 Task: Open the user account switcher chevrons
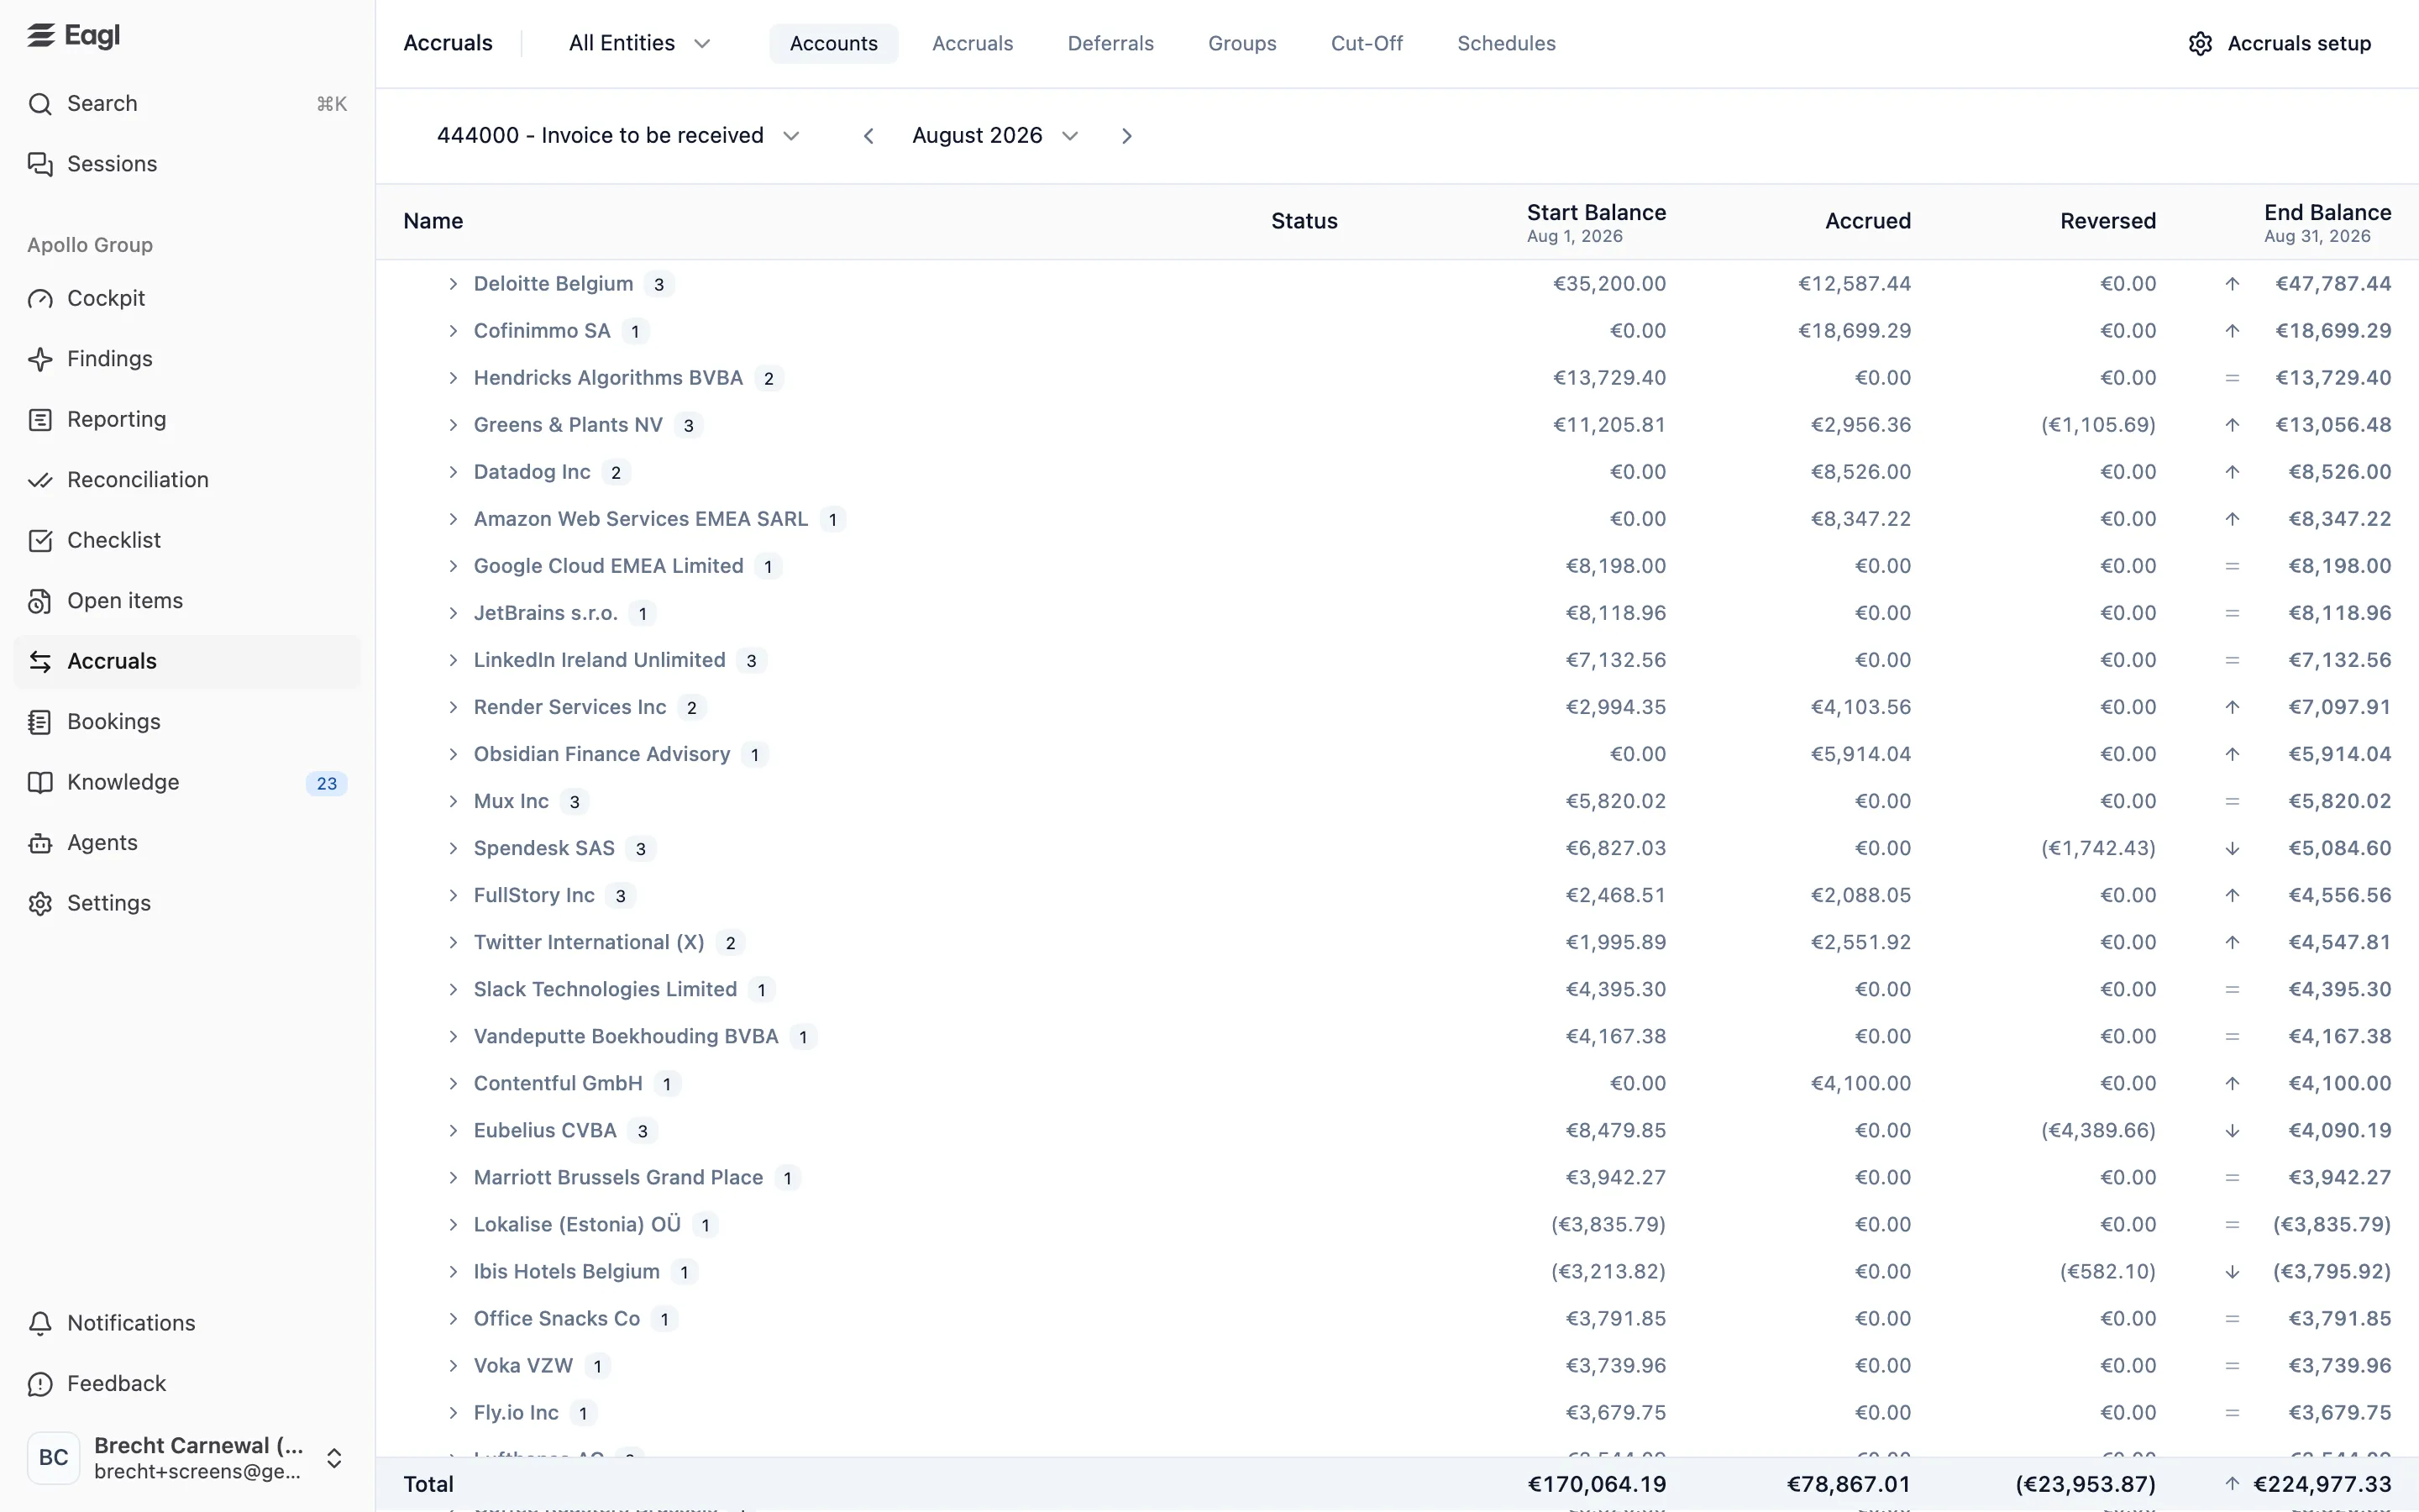335,1459
